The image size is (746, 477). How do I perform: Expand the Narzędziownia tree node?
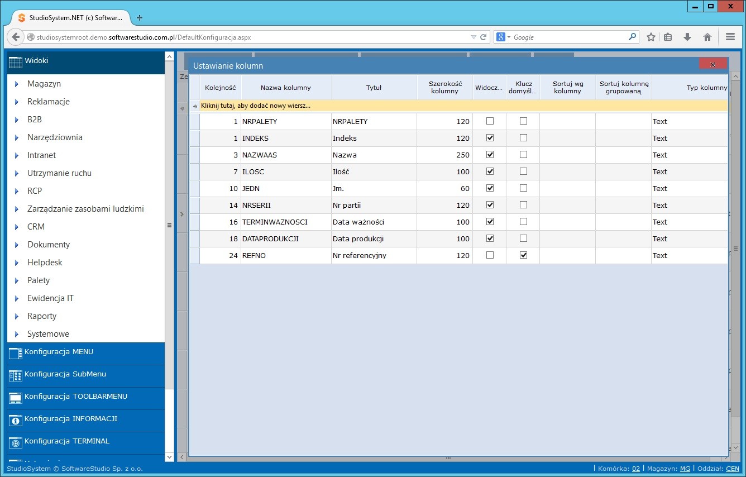tap(17, 138)
